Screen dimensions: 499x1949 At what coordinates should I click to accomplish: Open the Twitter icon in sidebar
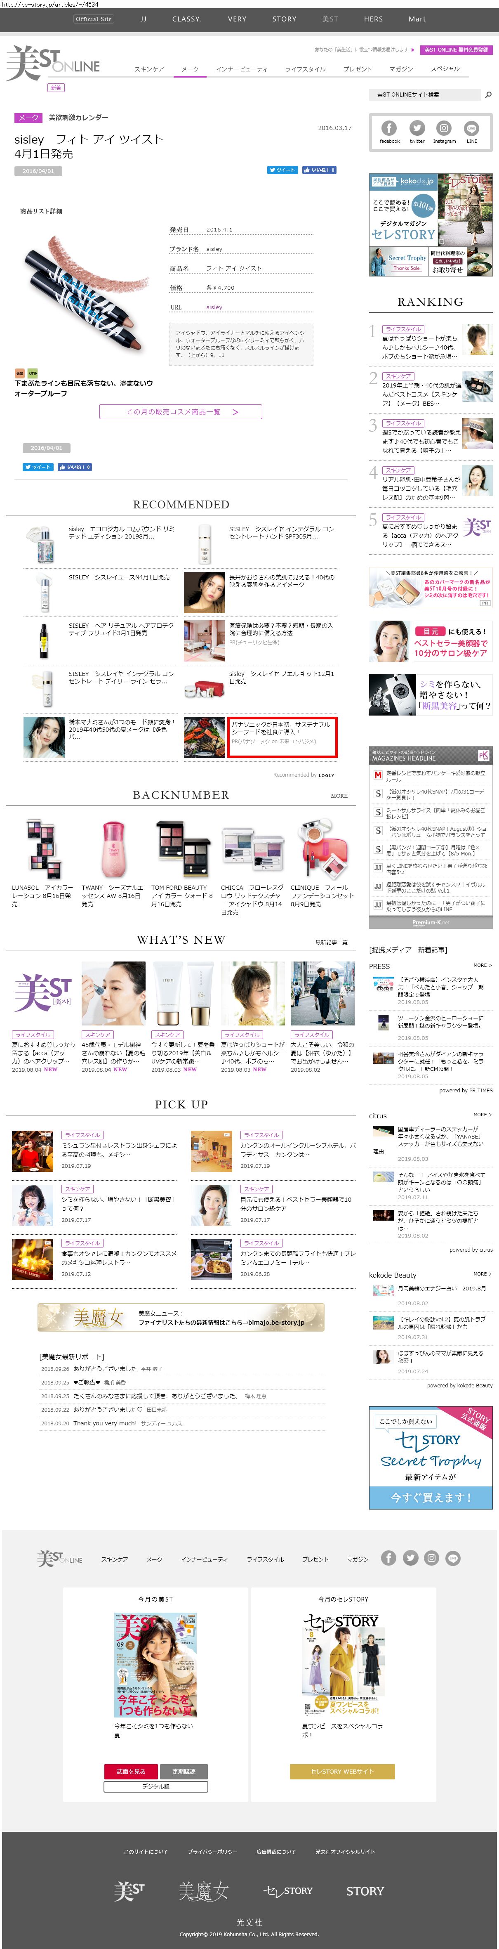417,129
